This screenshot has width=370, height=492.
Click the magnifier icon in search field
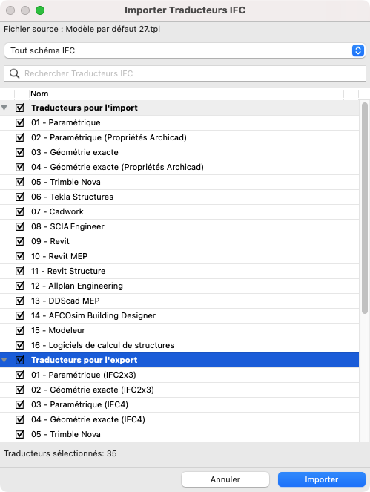[14, 73]
